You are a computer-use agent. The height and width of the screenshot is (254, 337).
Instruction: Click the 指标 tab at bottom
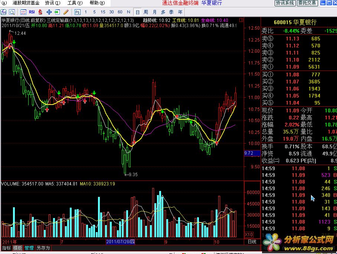point(6,248)
